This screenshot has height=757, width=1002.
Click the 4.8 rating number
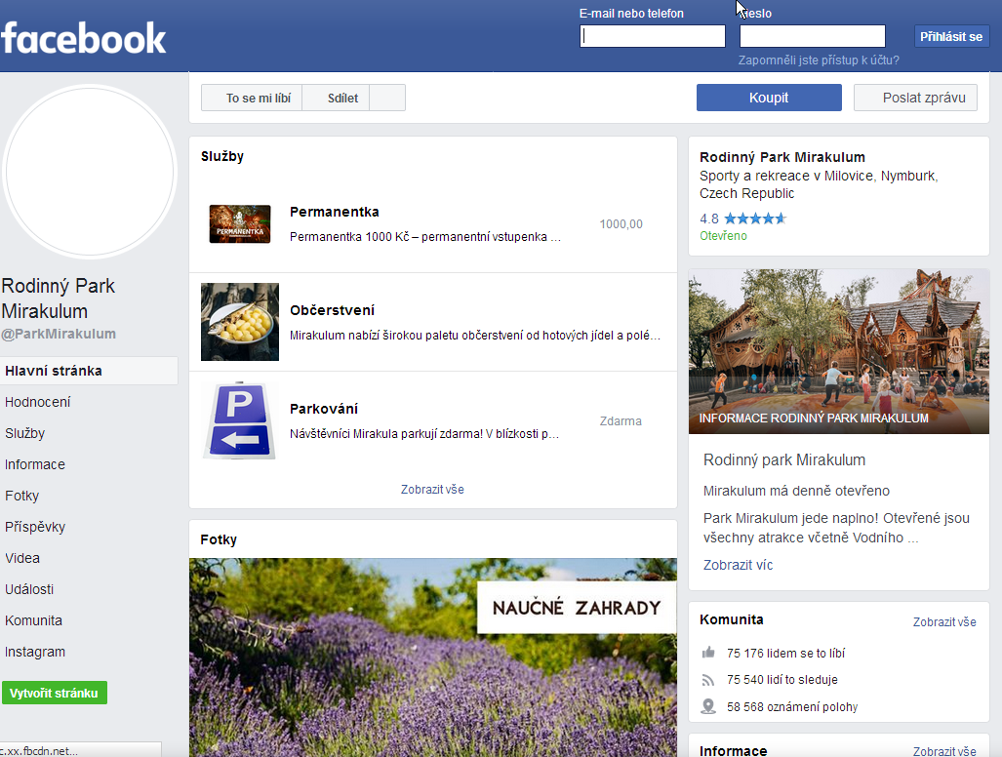click(709, 219)
